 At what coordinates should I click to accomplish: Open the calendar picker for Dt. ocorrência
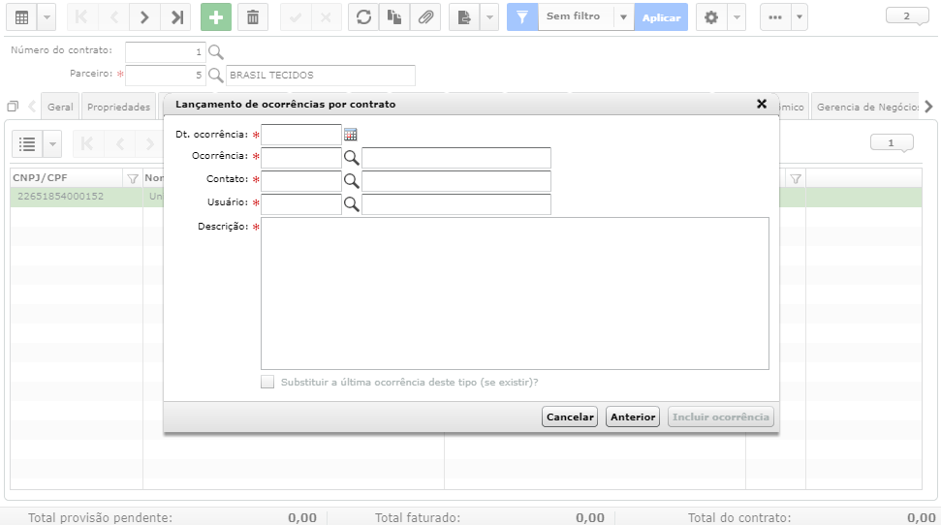(351, 135)
